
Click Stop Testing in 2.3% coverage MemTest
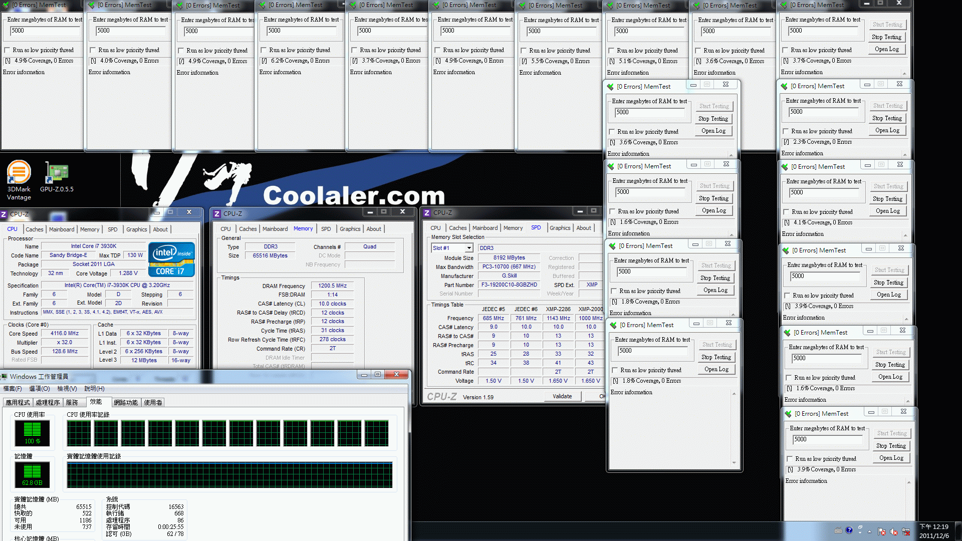pyautogui.click(x=887, y=118)
